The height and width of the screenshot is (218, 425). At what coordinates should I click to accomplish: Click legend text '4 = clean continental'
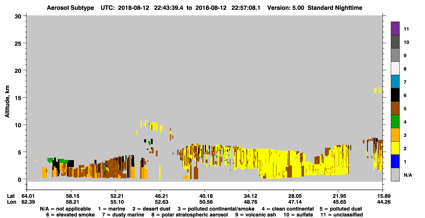(x=288, y=209)
